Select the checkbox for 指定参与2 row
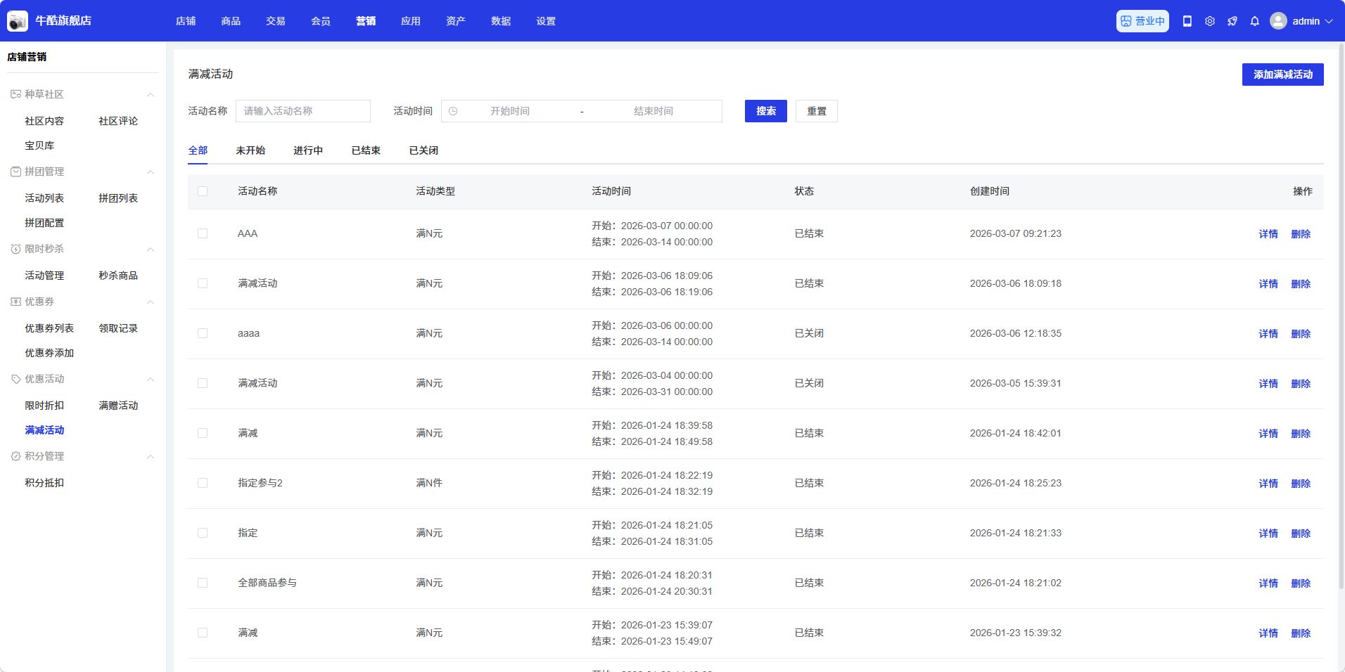 (203, 483)
